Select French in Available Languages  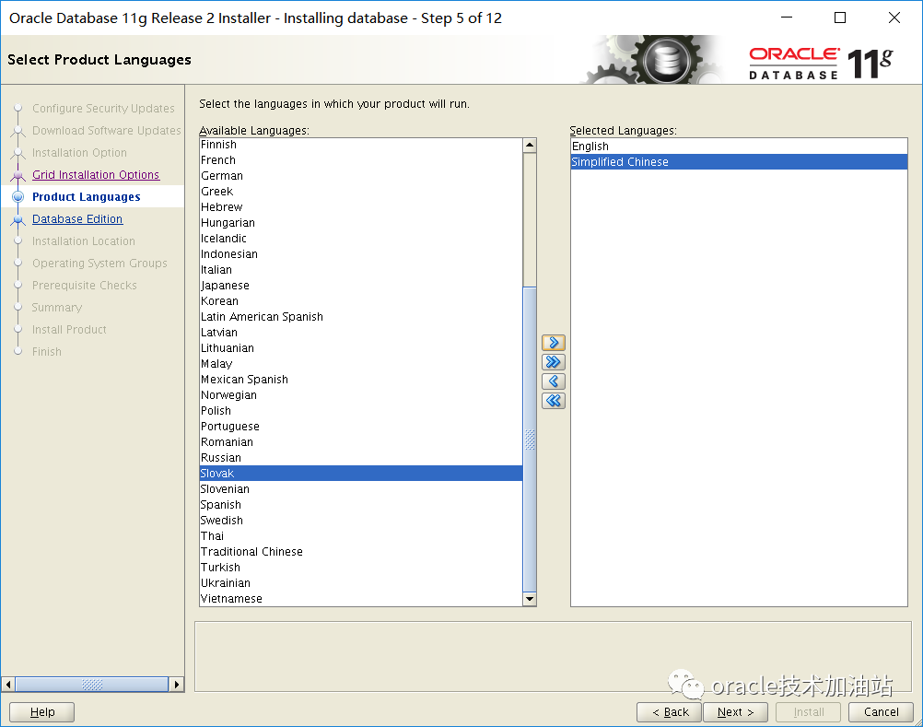point(361,160)
